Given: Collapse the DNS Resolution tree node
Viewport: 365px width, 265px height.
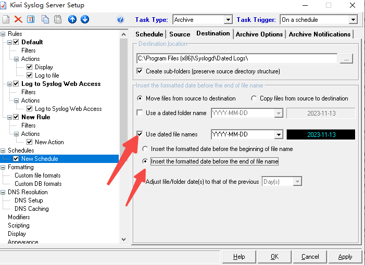Looking at the screenshot, I should click(3, 192).
